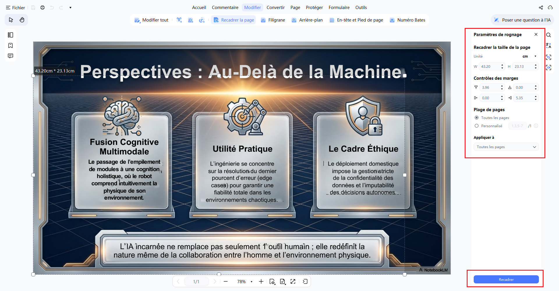Screen dimensions: 559x291
Task: Open En-tête et Pied de page
Action: click(x=356, y=20)
